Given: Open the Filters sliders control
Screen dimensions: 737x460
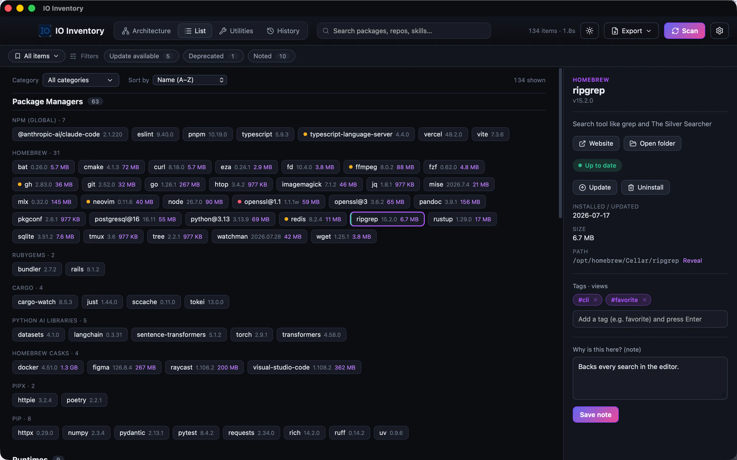Looking at the screenshot, I should coord(84,56).
